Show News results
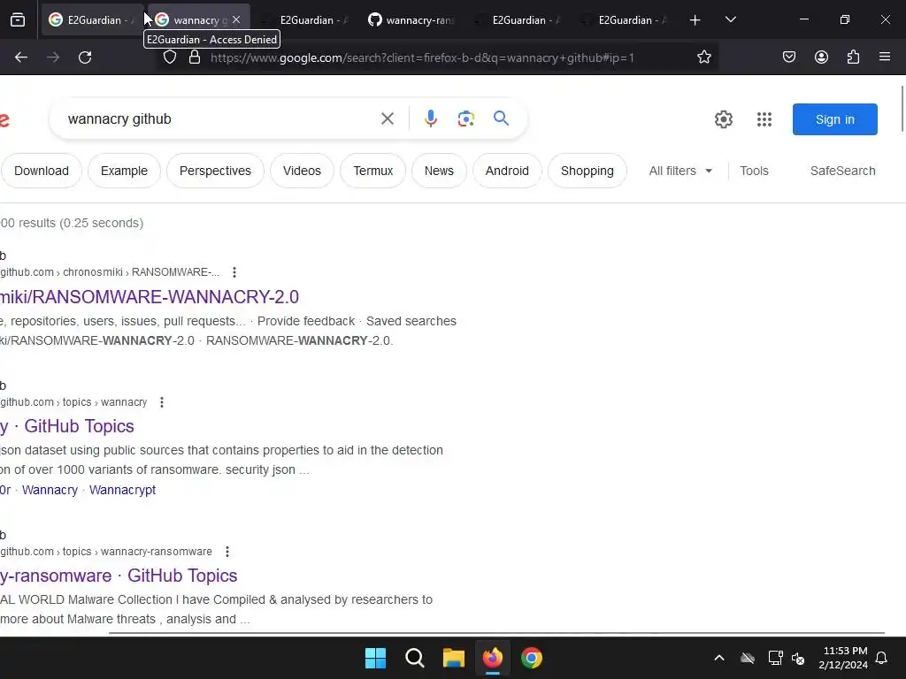This screenshot has height=679, width=906. tap(439, 171)
